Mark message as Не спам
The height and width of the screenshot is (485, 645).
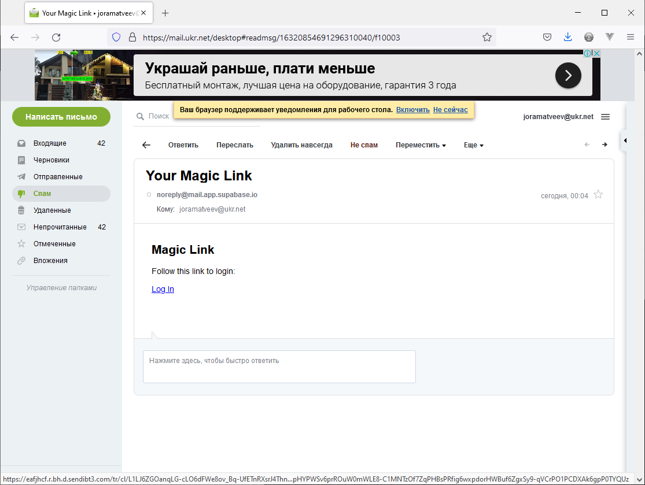[x=364, y=145]
